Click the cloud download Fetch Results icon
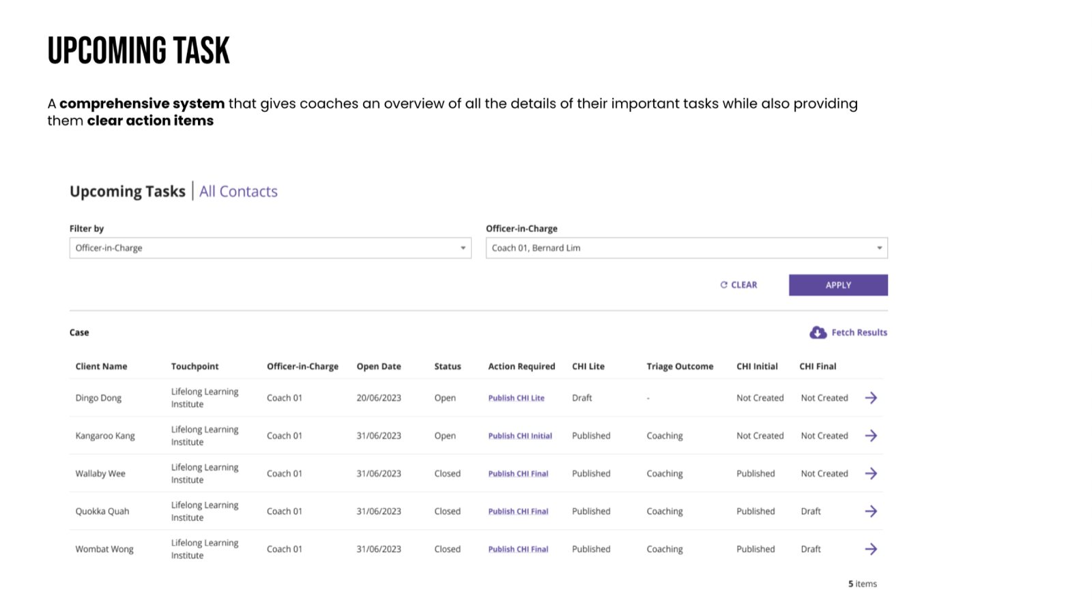Viewport: 1092px width, 611px height. pyautogui.click(x=818, y=333)
